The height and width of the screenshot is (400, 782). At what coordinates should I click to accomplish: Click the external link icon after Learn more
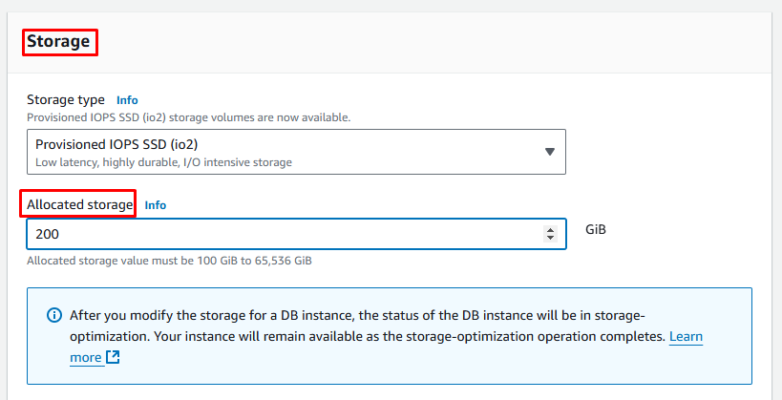point(113,357)
